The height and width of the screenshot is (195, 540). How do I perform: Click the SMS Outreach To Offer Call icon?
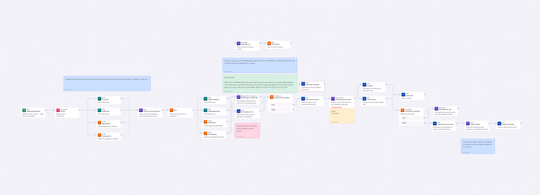tap(239, 97)
